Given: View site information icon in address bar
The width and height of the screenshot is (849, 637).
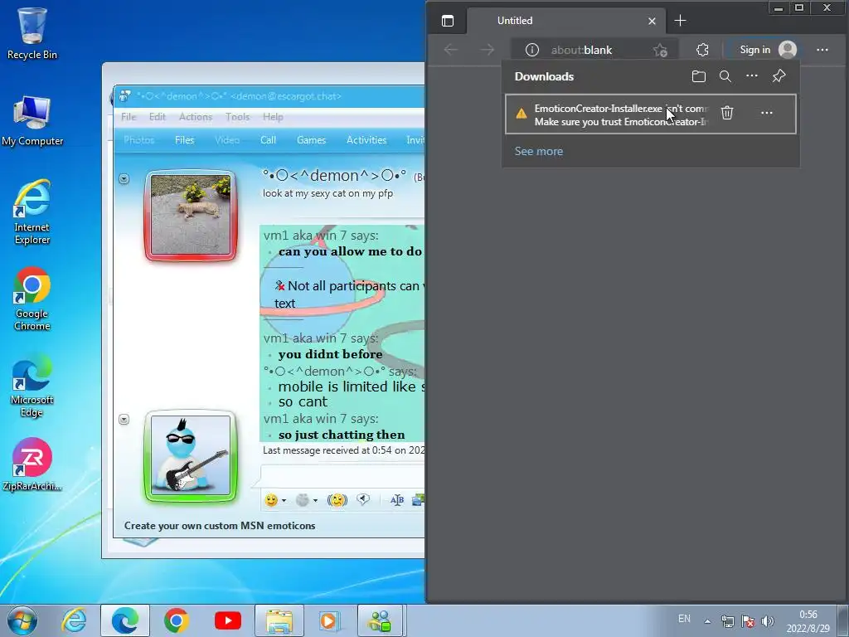Looking at the screenshot, I should click(x=532, y=50).
